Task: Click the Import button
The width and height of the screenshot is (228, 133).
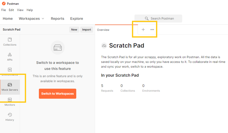Action: point(87,30)
